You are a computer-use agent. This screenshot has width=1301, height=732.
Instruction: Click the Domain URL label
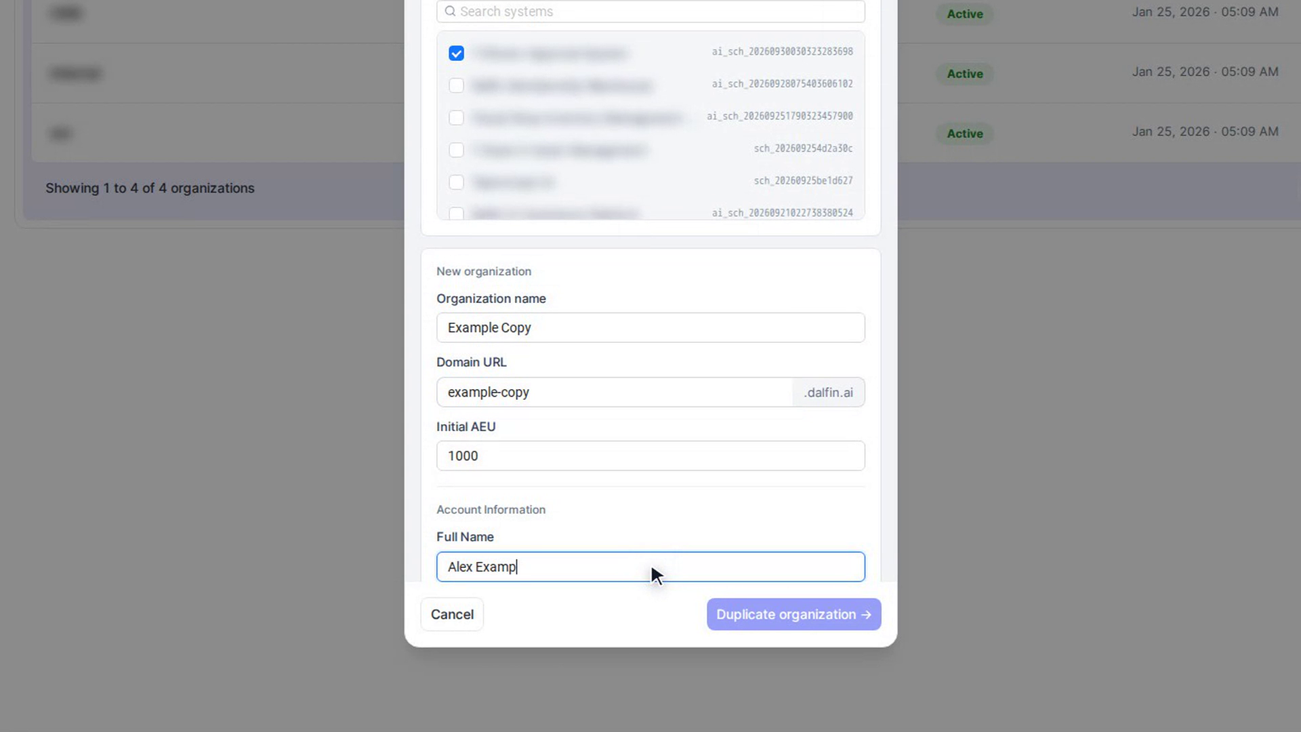pos(472,362)
